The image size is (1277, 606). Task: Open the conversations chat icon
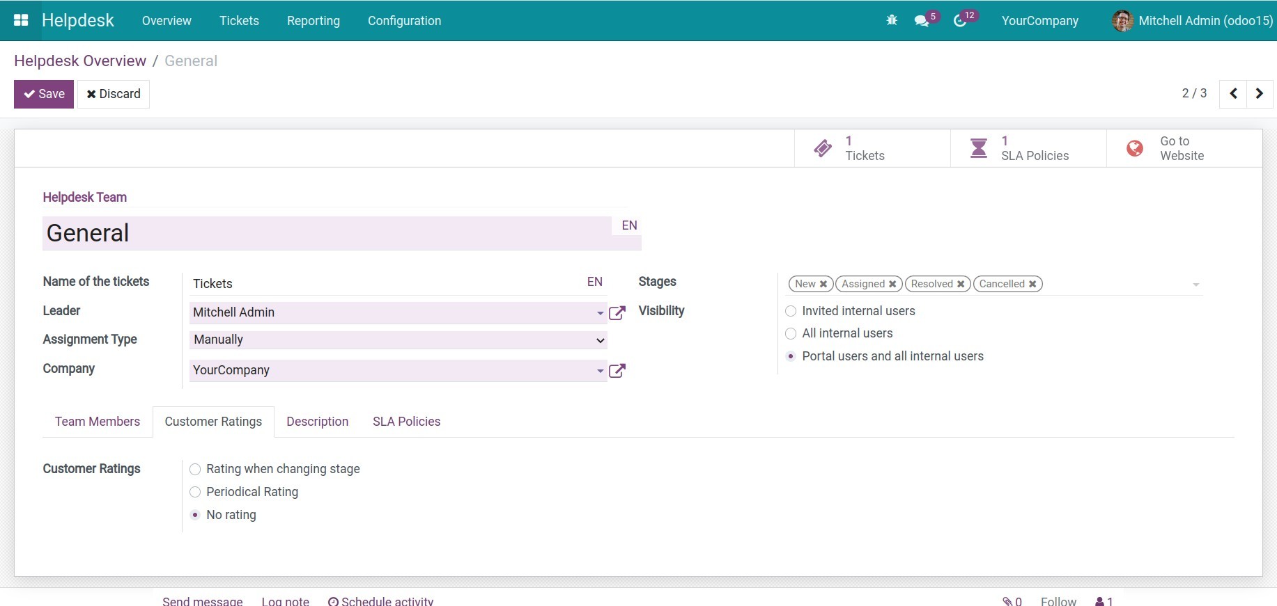click(x=922, y=21)
